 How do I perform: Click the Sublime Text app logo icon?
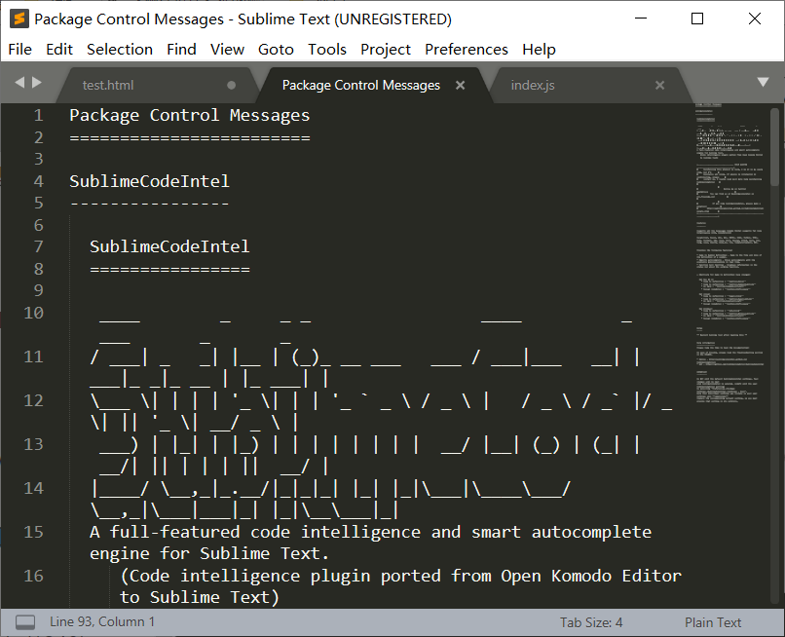coord(19,19)
